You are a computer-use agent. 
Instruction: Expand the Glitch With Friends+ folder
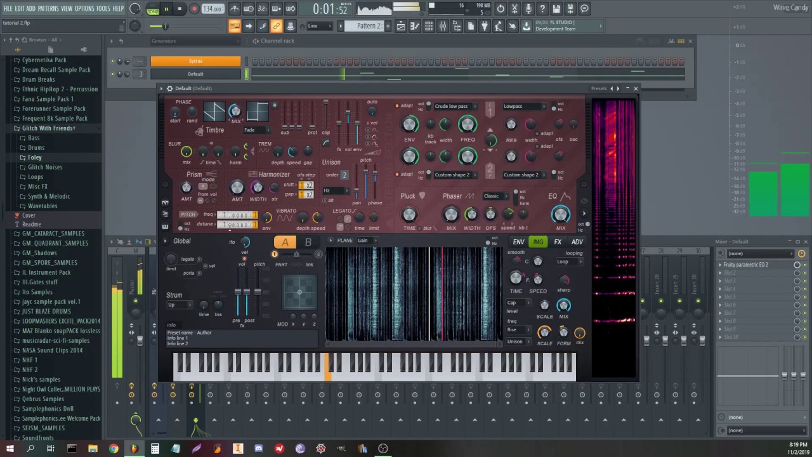pyautogui.click(x=48, y=128)
